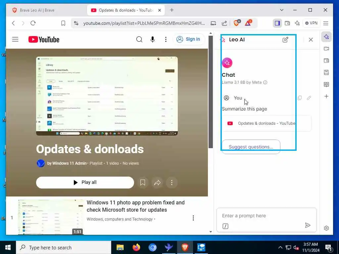
Task: Show hidden system tray icons chevron
Action: (280, 247)
